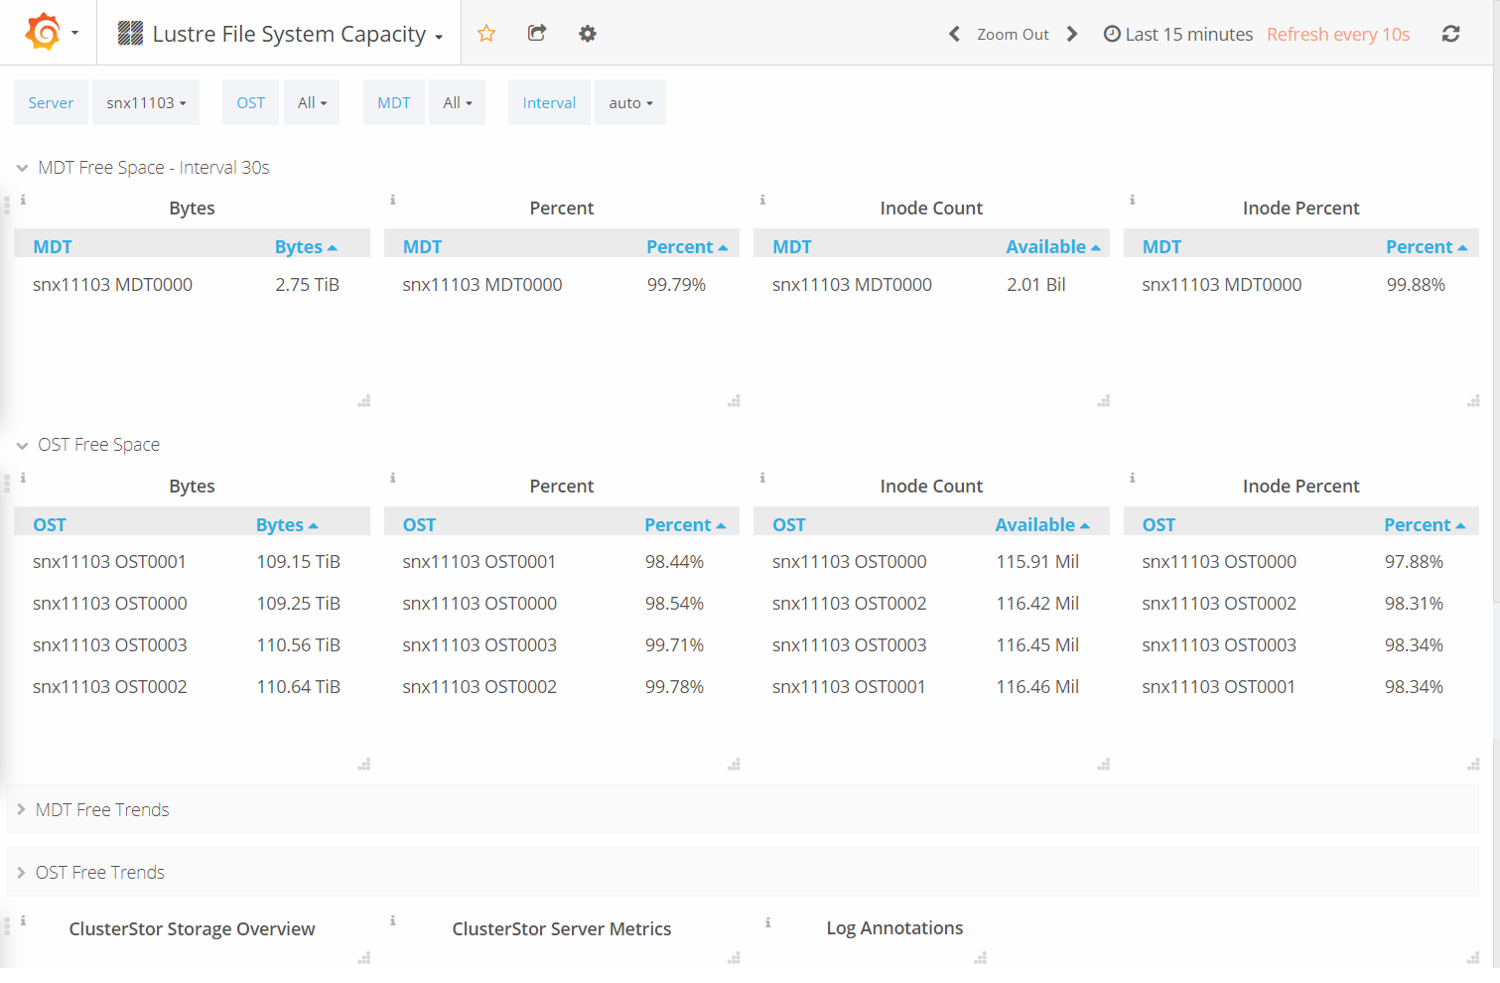Click the info icon on the Inode Count panel

pos(762,199)
